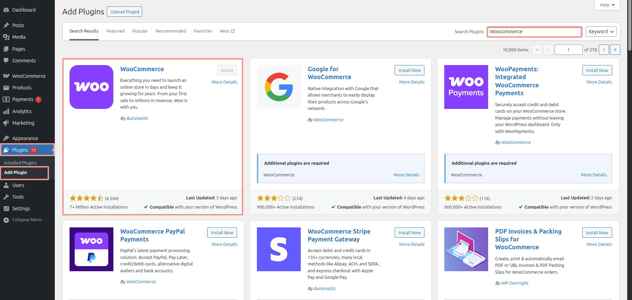Install WooCommerce Stripe Payment Gateway
The width and height of the screenshot is (632, 300).
click(x=409, y=233)
